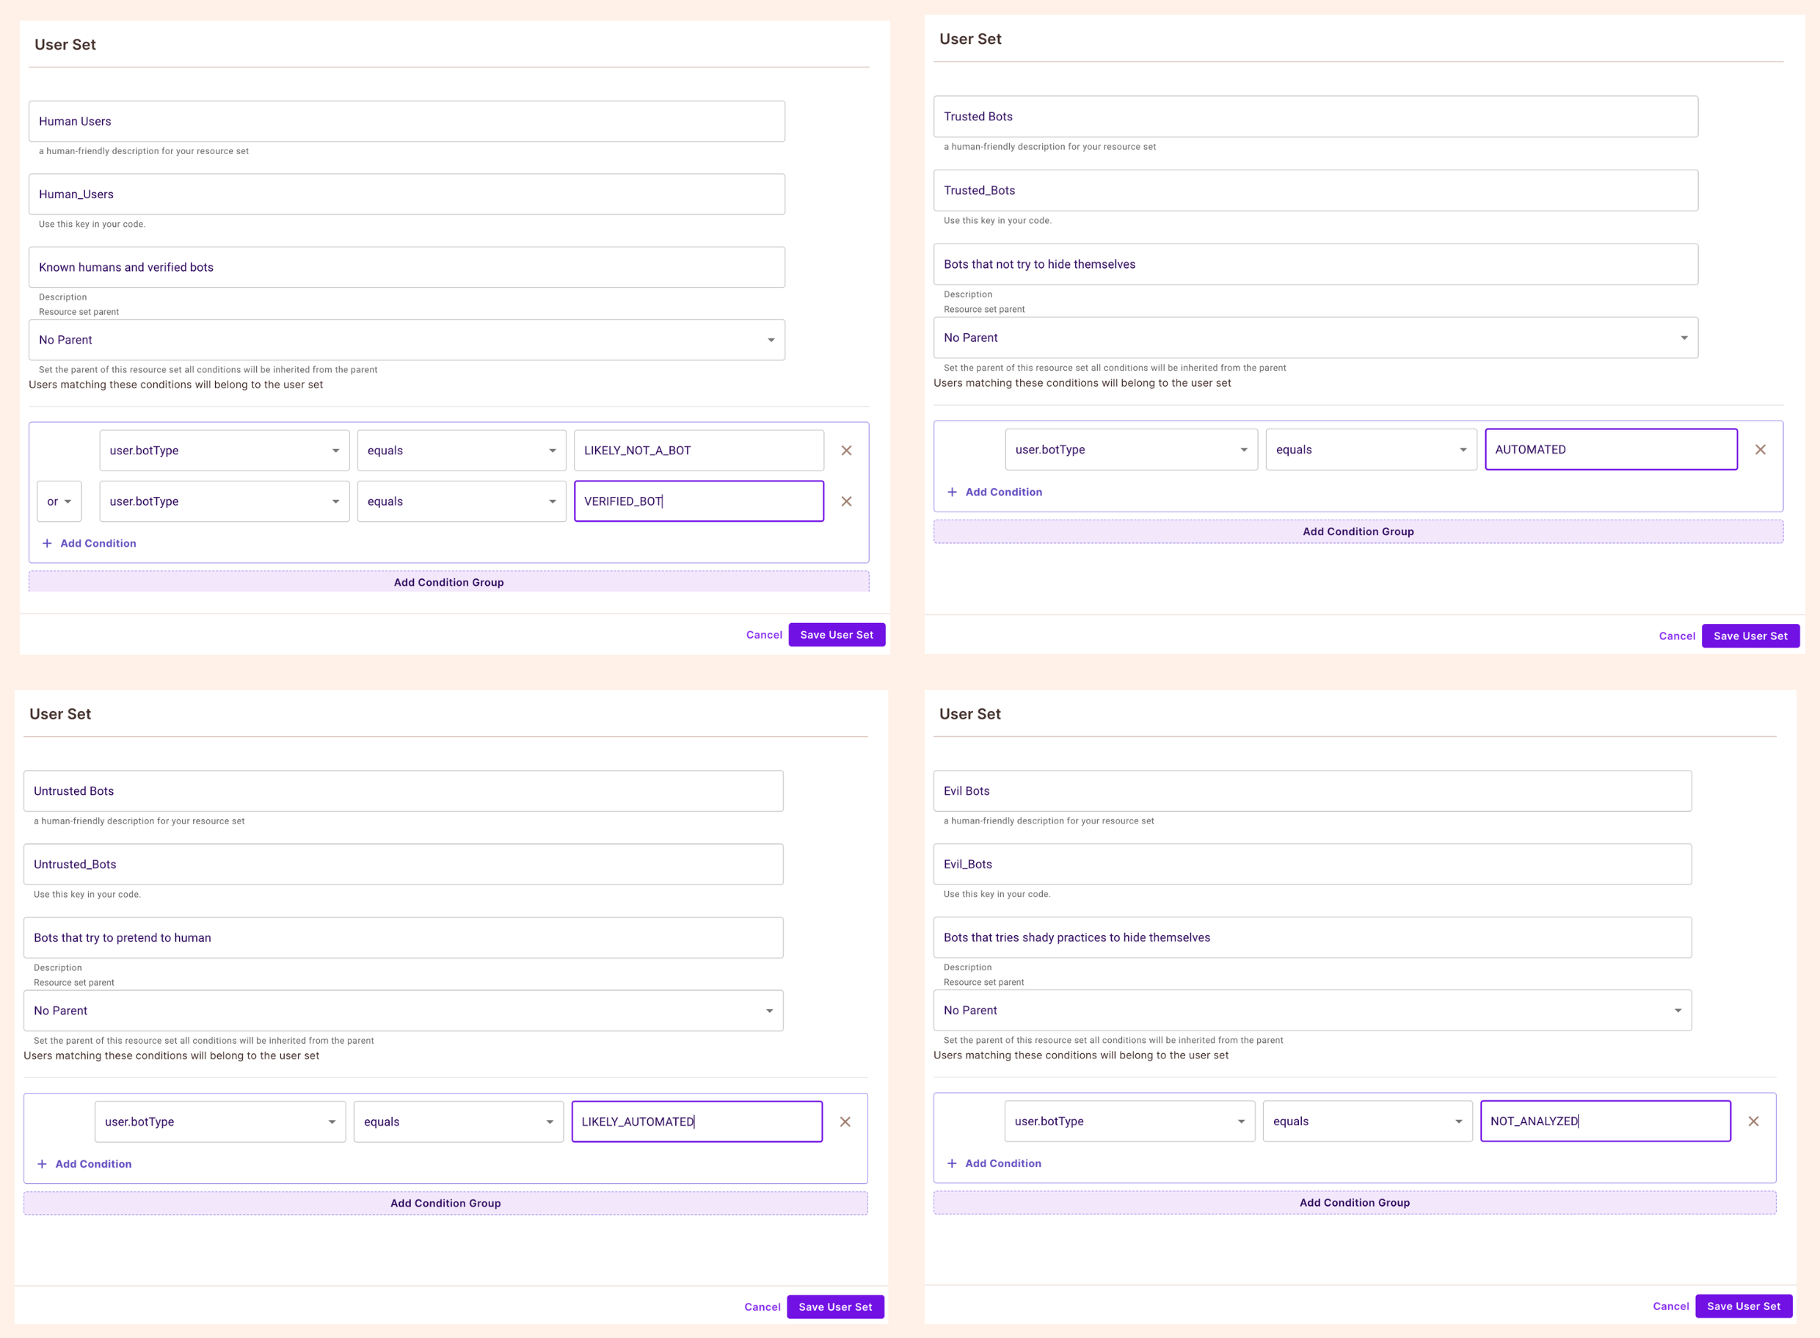Click the equals operator dropdown in Trusted Bots

1365,449
